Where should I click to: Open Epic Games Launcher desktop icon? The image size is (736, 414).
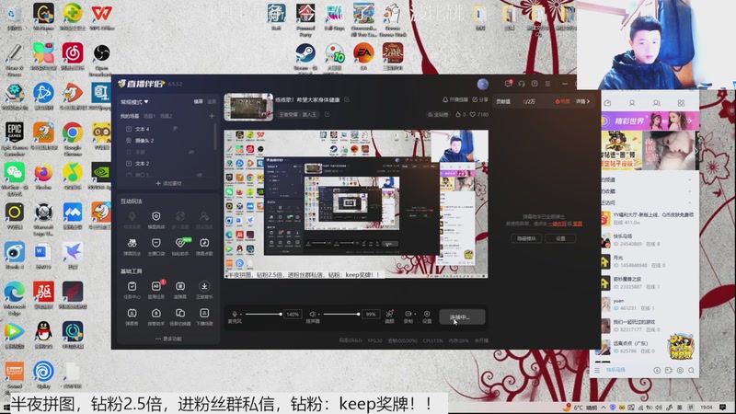click(15, 139)
